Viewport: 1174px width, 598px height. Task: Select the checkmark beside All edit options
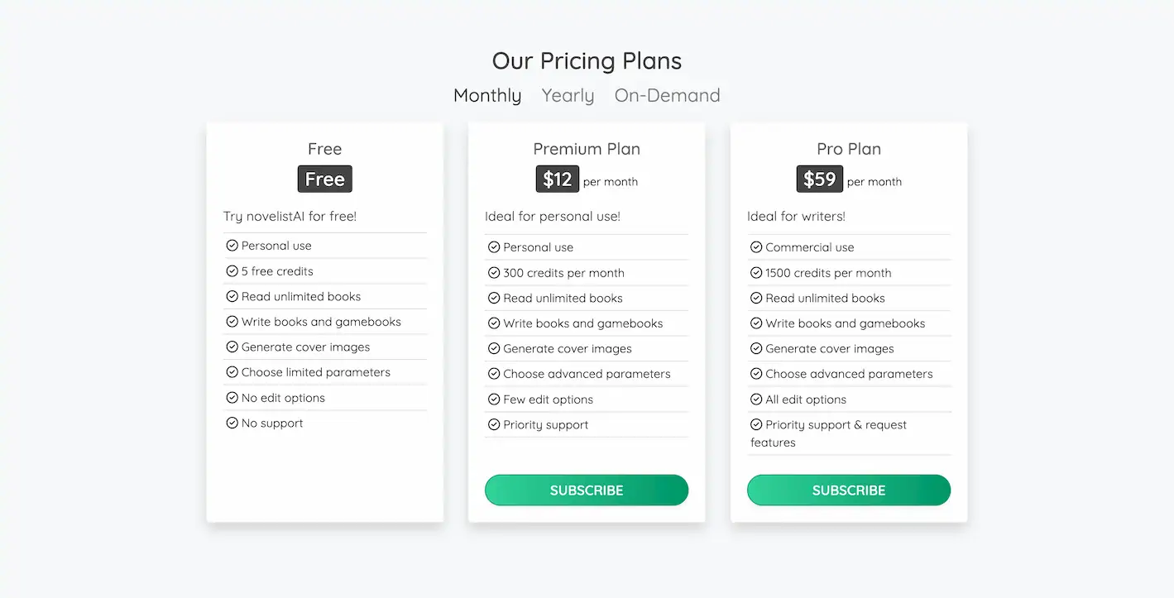(756, 399)
